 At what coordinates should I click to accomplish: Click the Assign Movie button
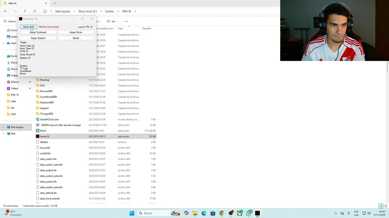point(76,32)
